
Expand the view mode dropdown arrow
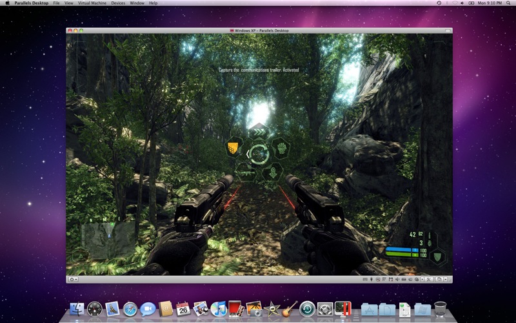tap(446, 279)
